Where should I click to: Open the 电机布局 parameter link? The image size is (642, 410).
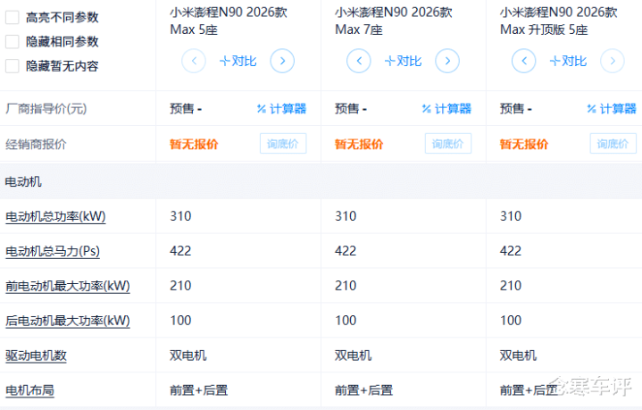[x=29, y=390]
